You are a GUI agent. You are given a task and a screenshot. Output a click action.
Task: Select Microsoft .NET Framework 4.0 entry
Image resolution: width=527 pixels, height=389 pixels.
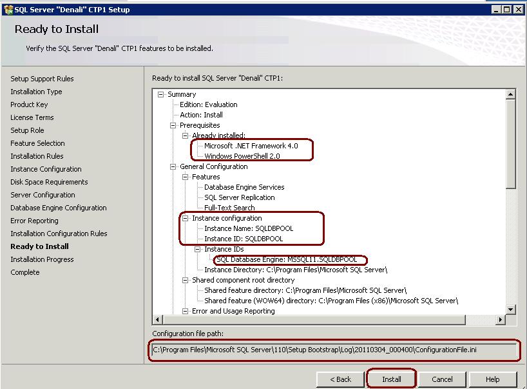pyautogui.click(x=251, y=146)
